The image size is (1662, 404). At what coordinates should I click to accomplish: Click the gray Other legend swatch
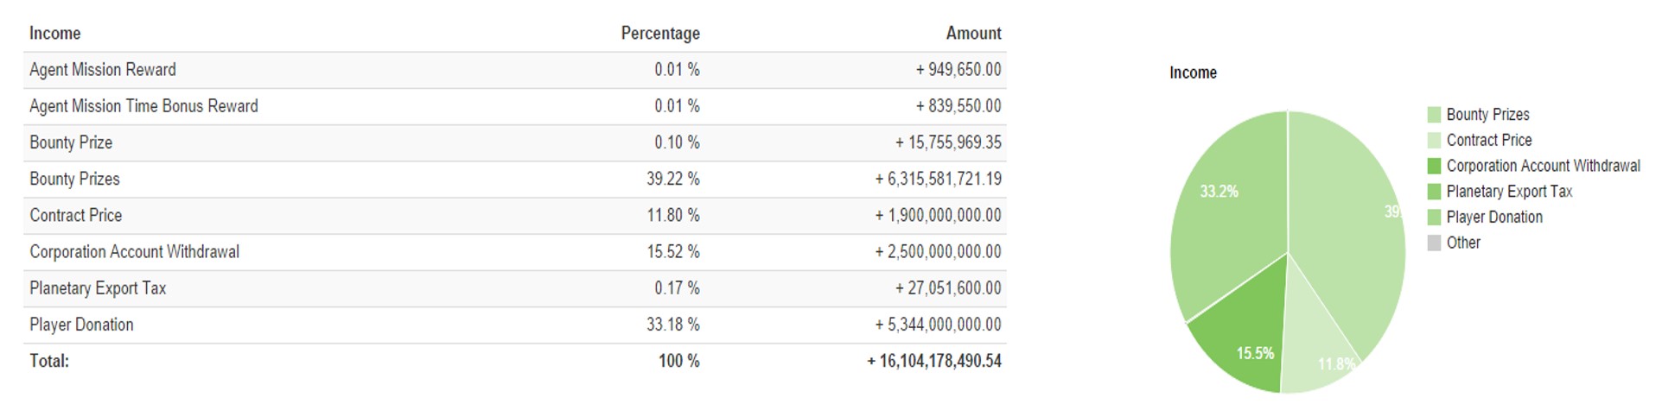1434,243
